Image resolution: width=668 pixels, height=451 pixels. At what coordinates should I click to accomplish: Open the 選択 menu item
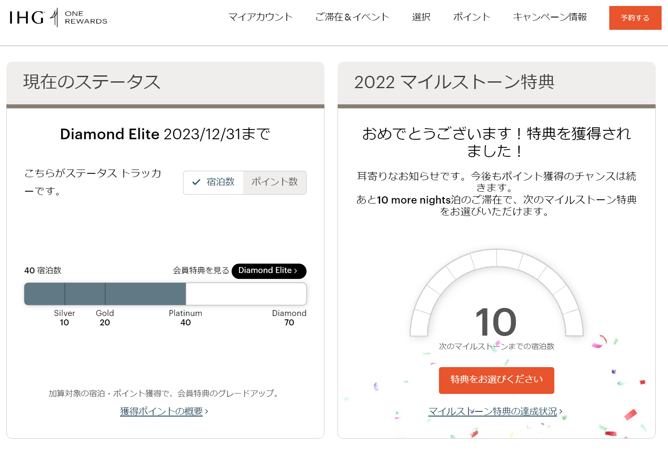[421, 17]
